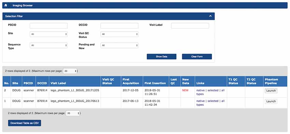290x134 pixels.
Task: Click lego_phantom_L1_DOUG_20171205 visit label
Action: [75, 90]
